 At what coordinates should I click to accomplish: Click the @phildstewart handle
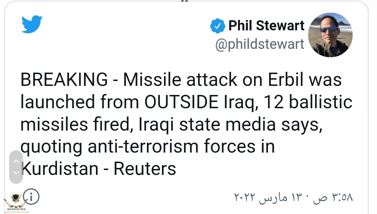[260, 44]
